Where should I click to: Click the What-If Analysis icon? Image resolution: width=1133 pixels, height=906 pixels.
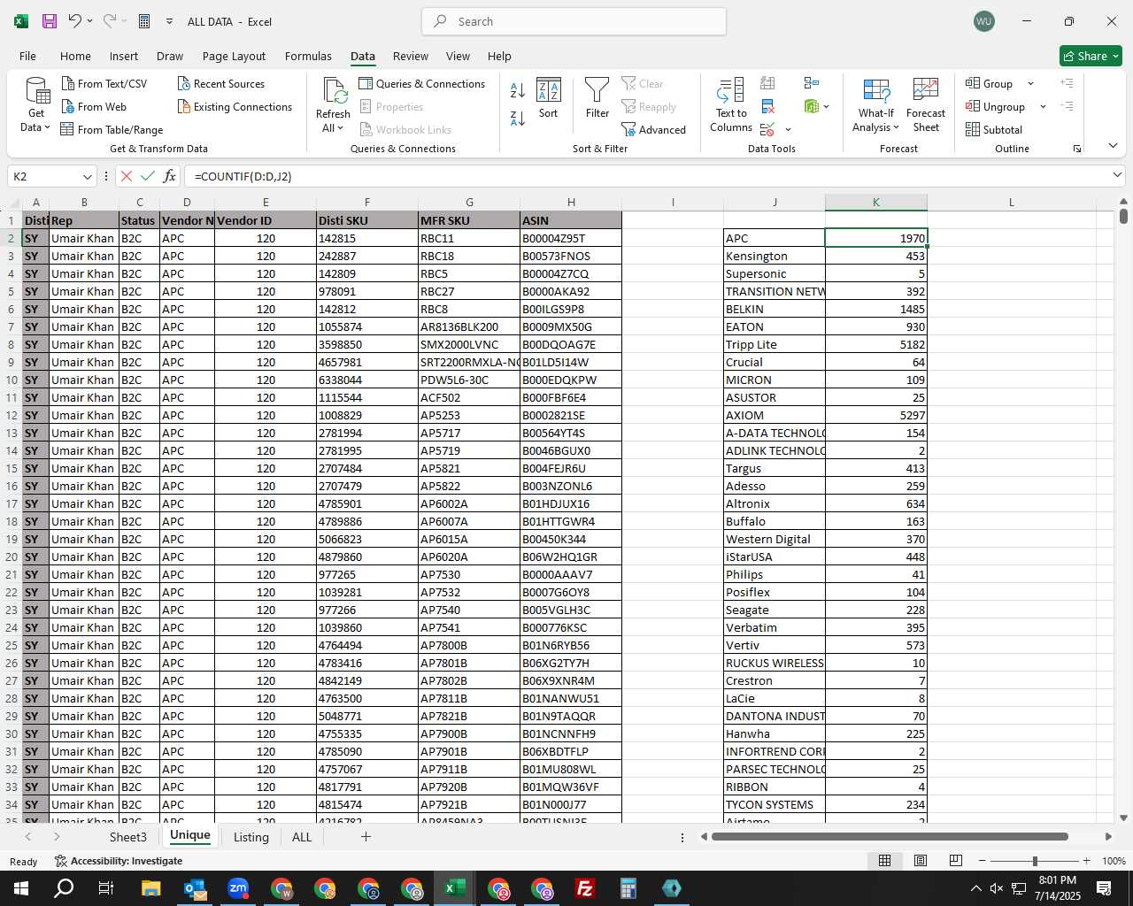[x=876, y=90]
